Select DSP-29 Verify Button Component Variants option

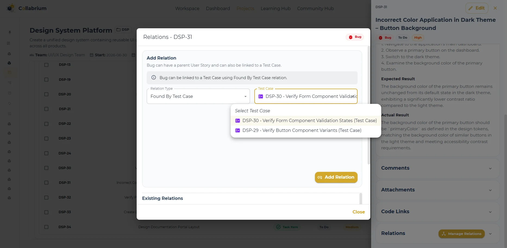[x=306, y=131]
